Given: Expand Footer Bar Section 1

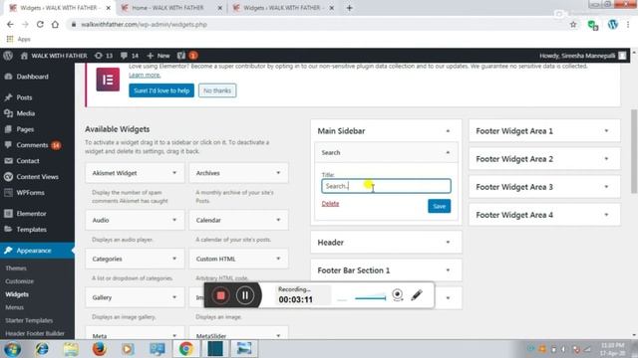Looking at the screenshot, I should tap(448, 270).
